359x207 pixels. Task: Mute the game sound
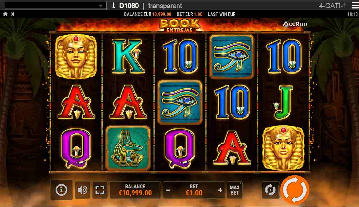click(x=82, y=190)
